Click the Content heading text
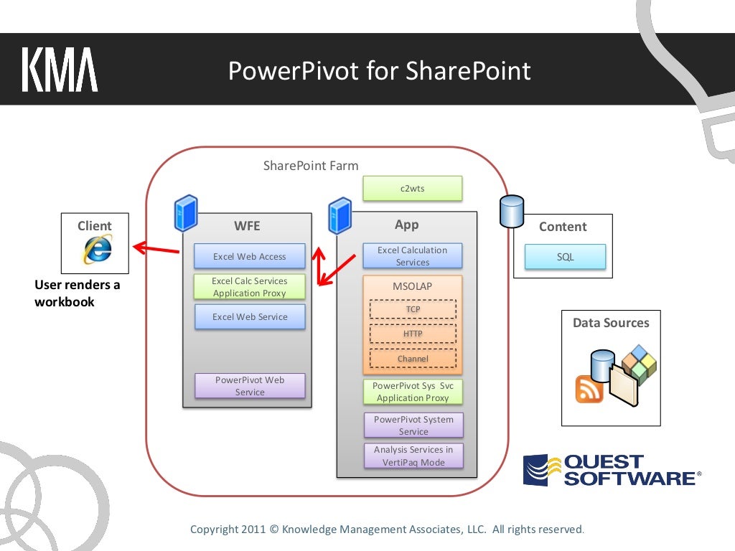The image size is (735, 551). pos(563,227)
